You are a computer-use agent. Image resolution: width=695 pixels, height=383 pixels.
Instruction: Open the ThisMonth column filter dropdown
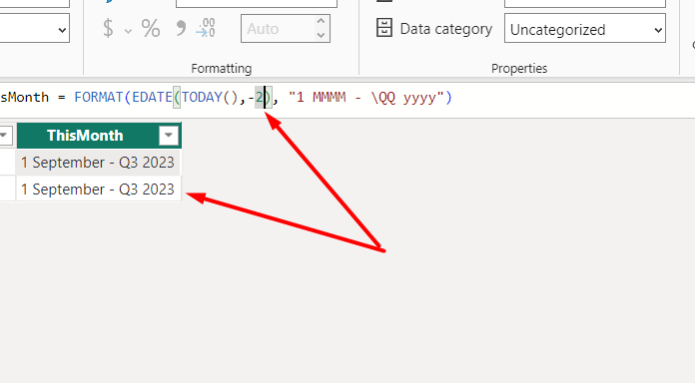pyautogui.click(x=169, y=136)
